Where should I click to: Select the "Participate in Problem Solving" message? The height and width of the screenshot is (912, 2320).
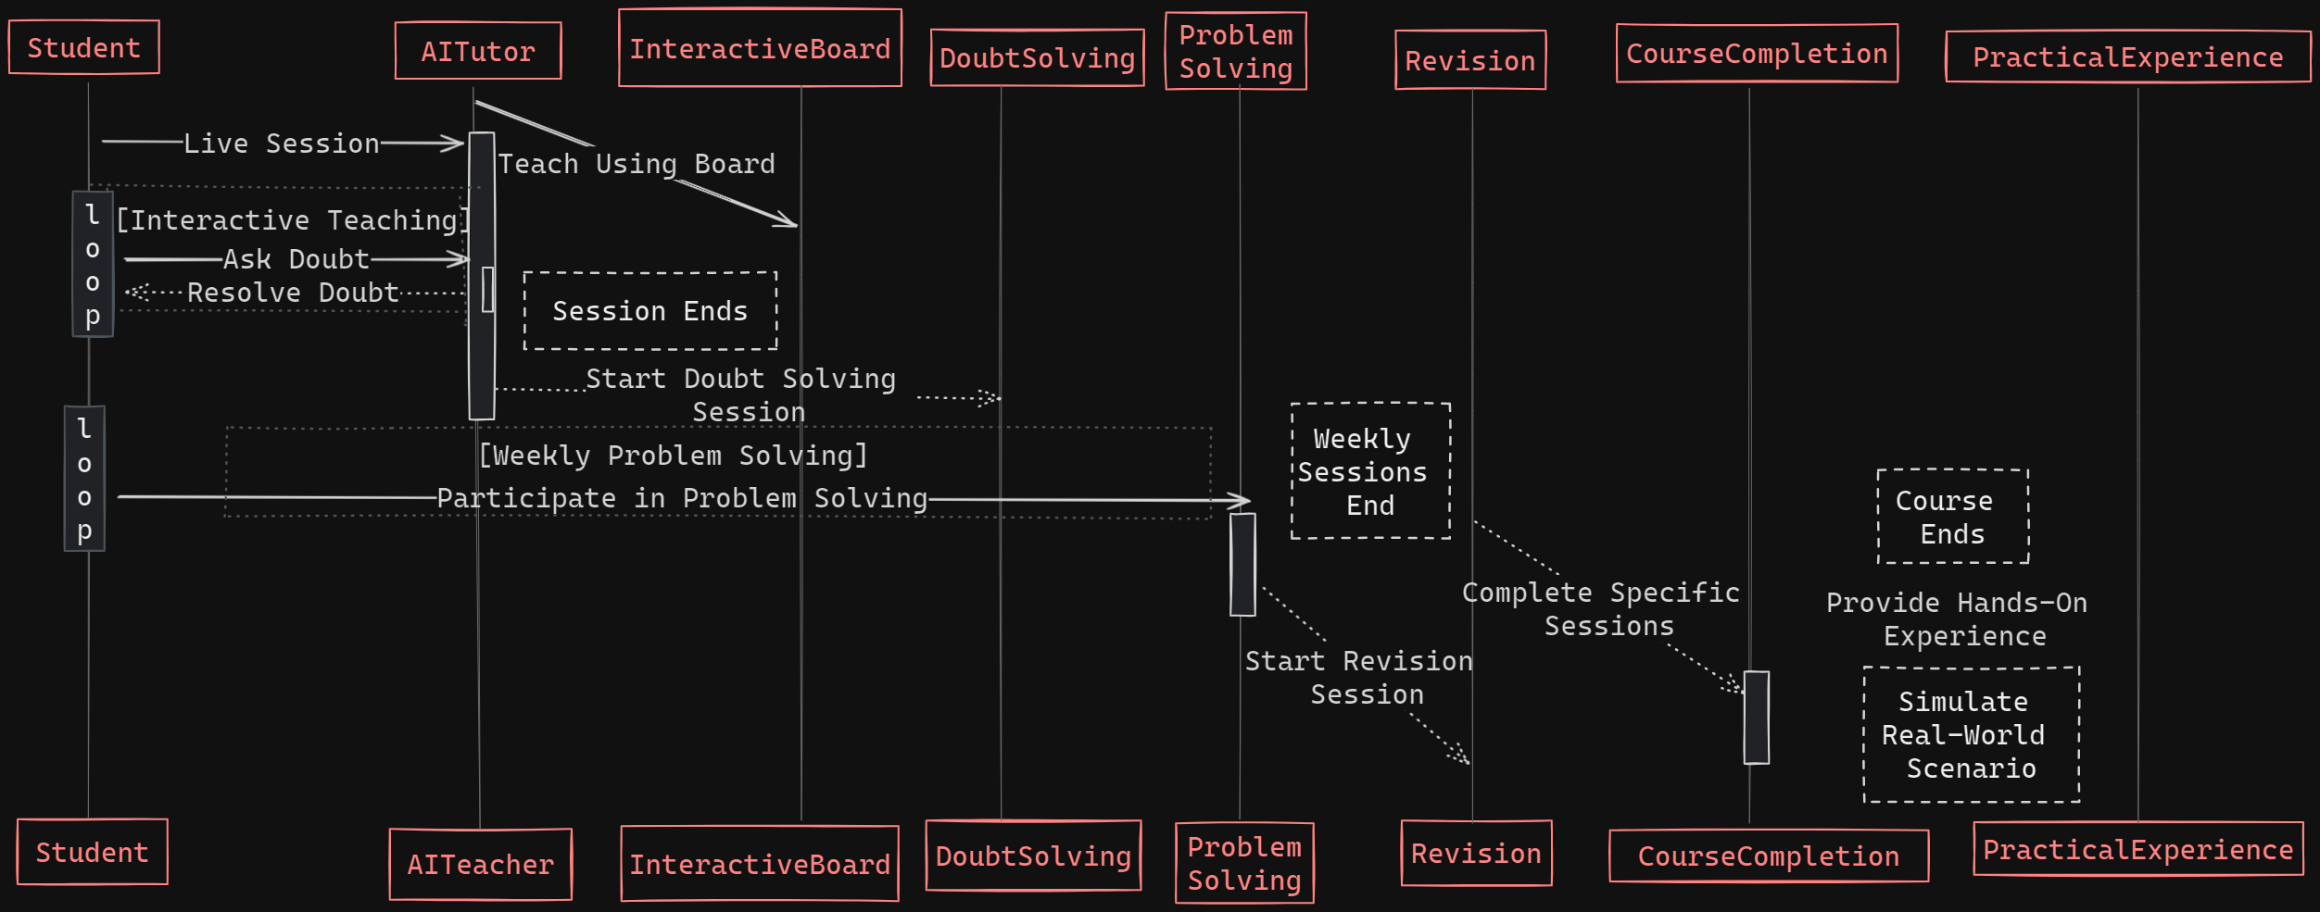[682, 498]
